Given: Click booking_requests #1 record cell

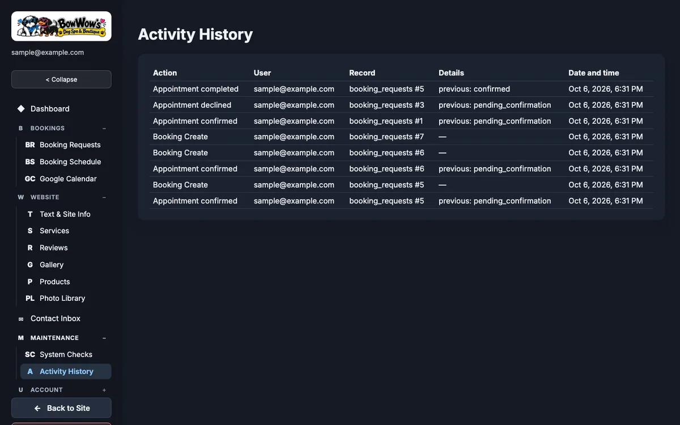Looking at the screenshot, I should 386,121.
